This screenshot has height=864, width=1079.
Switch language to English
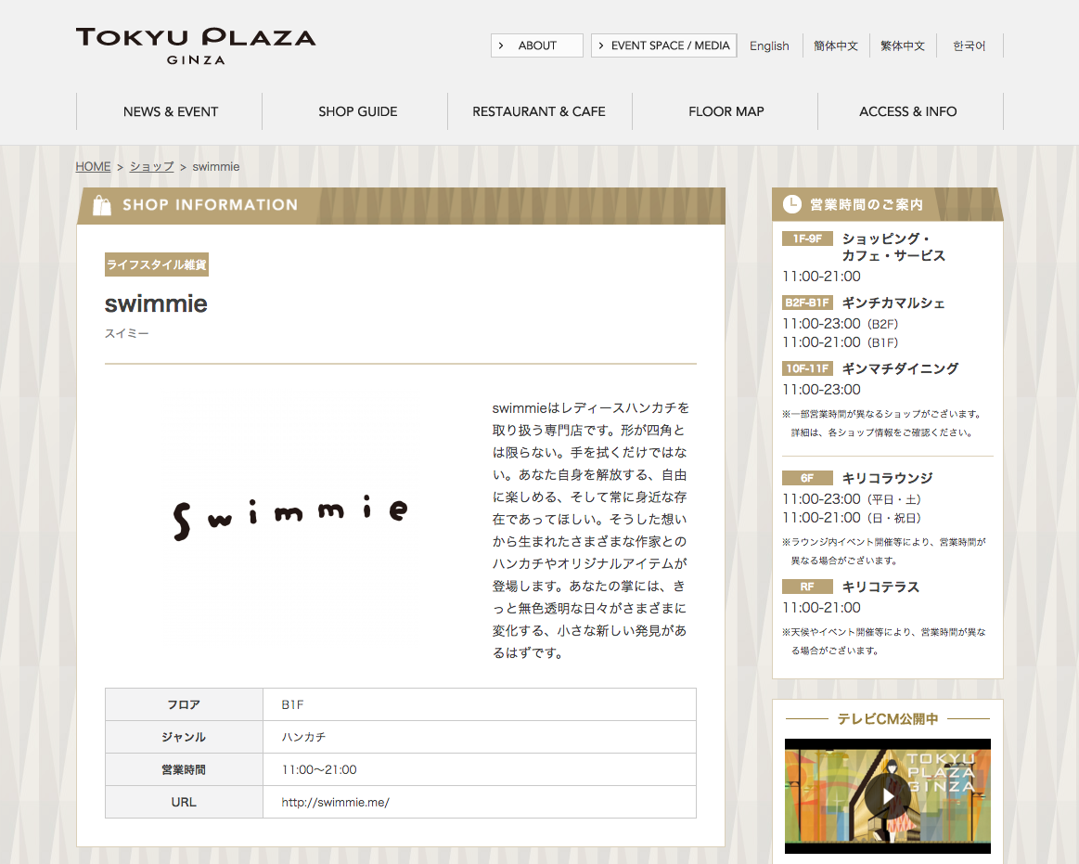pyautogui.click(x=769, y=45)
